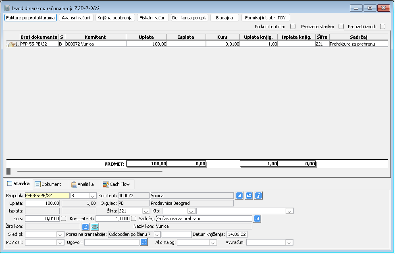Click the empty field after Porez na transakcije
Viewport: 395px width, 254px height.
(177, 235)
